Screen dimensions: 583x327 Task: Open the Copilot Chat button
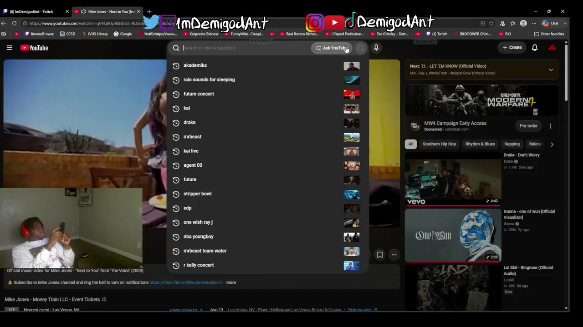click(551, 23)
